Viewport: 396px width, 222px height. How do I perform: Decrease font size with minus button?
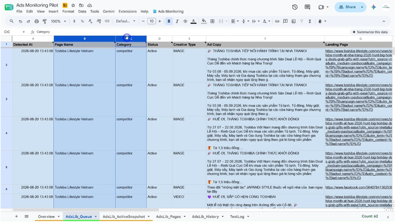143,21
